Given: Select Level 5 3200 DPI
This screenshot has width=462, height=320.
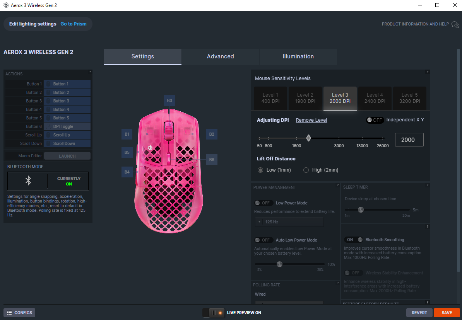Looking at the screenshot, I should (x=409, y=98).
